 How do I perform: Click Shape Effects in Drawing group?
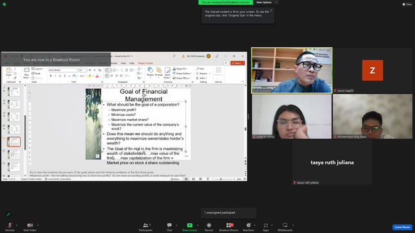(182, 78)
